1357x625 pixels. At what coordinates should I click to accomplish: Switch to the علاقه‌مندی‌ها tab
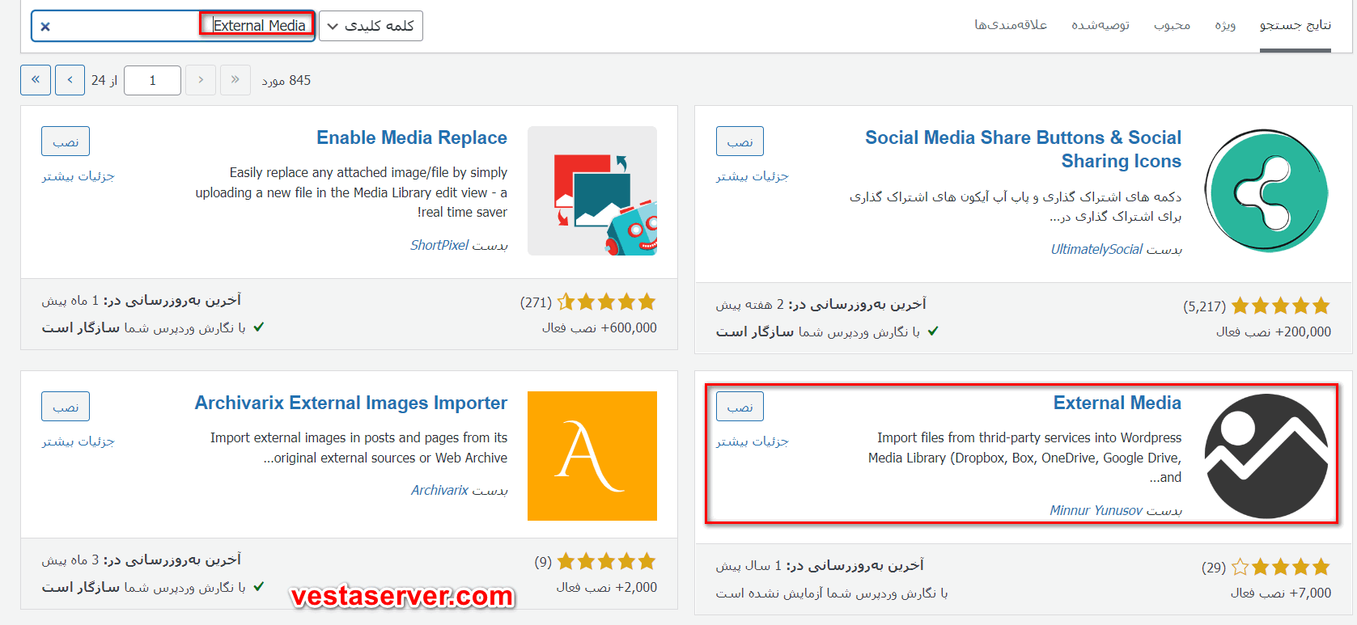(1011, 25)
